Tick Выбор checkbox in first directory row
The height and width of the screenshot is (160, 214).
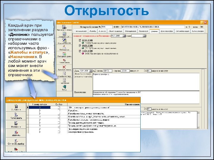point(59,108)
